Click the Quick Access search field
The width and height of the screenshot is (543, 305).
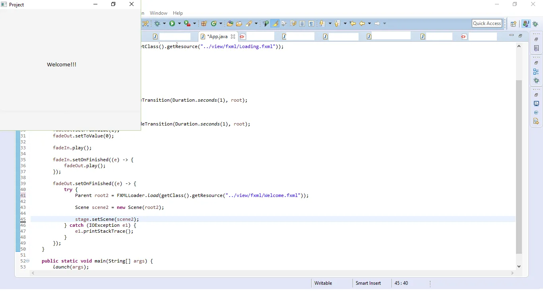(487, 23)
